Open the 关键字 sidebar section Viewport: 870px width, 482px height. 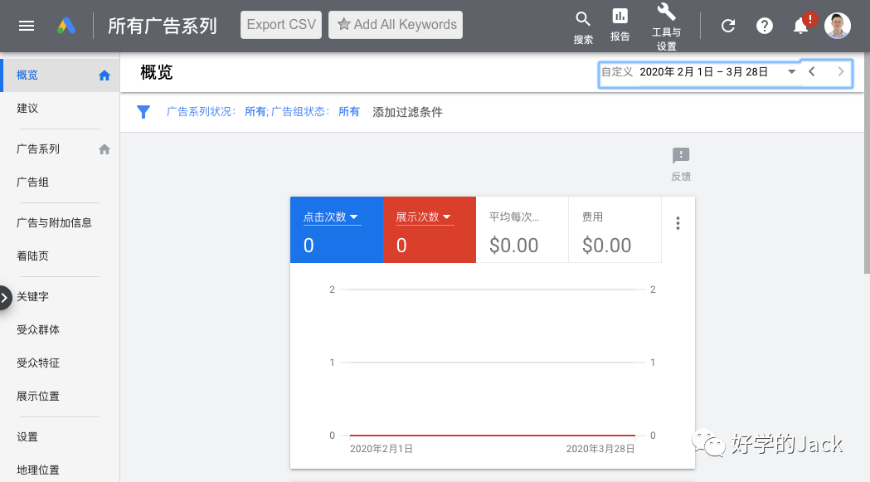point(34,296)
